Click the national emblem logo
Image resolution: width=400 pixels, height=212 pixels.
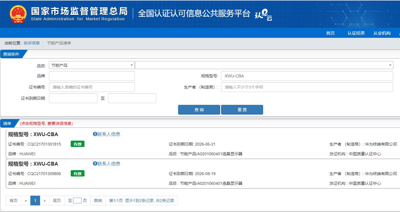[x=18, y=14]
